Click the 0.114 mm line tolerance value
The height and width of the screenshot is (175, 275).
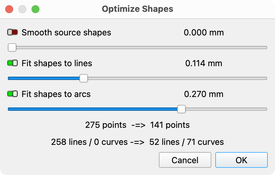(203, 63)
